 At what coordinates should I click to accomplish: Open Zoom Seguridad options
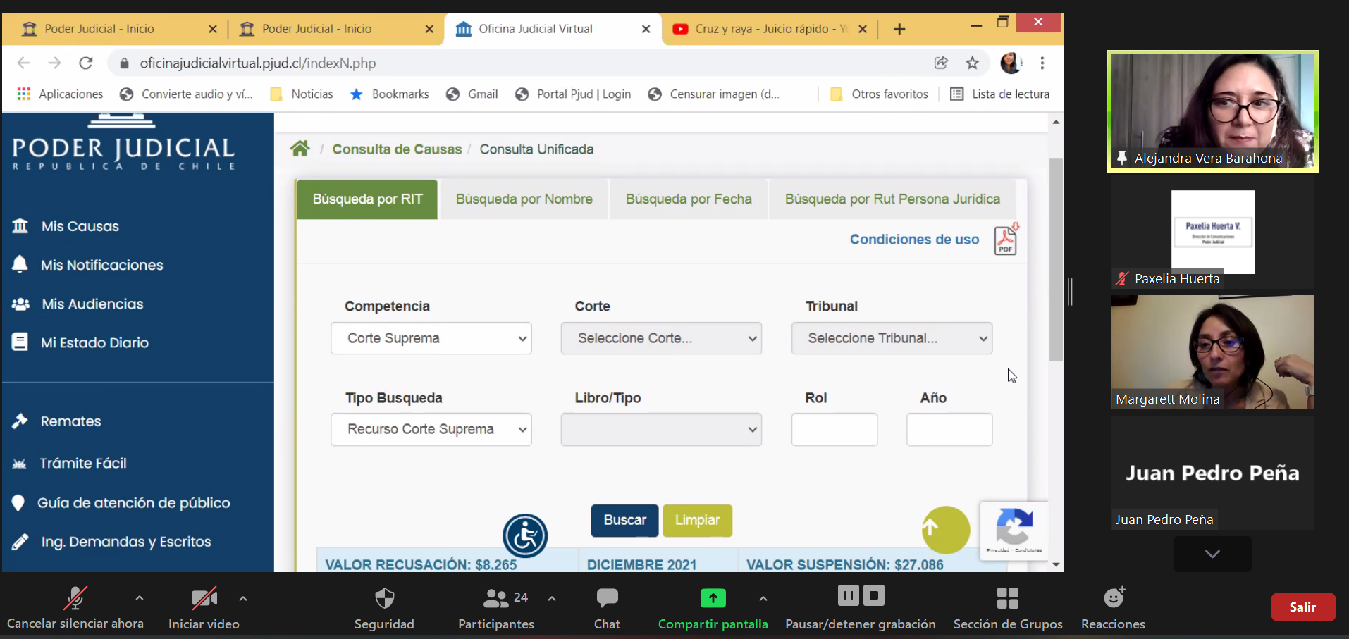[x=384, y=607]
